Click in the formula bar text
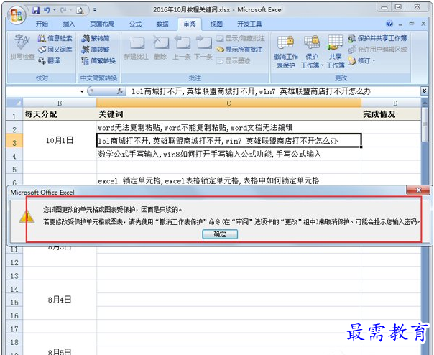 [x=273, y=91]
